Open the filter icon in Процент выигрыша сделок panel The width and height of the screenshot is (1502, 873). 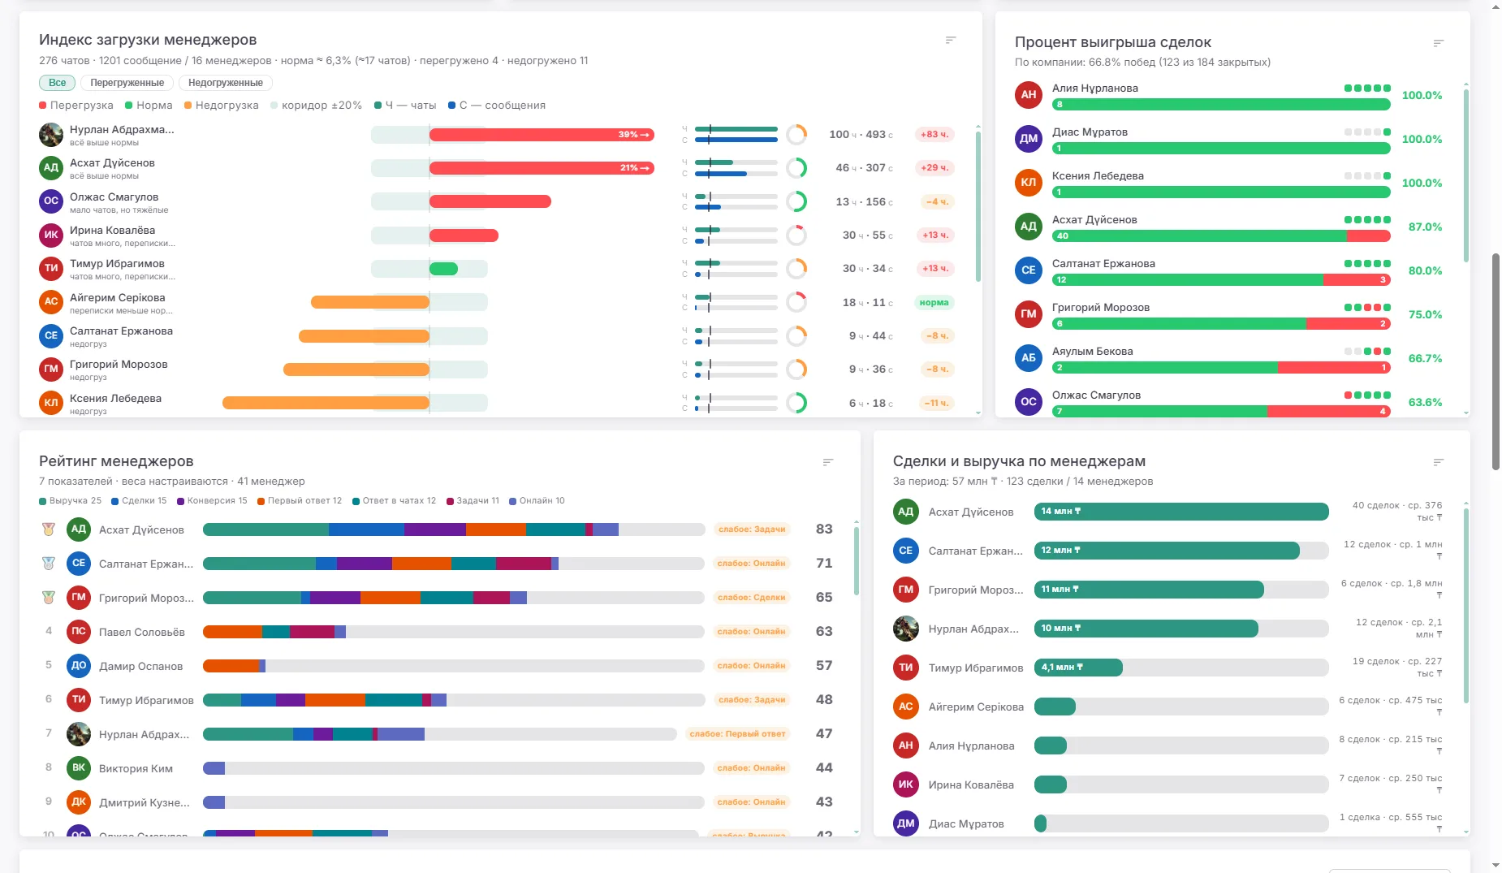[1439, 43]
